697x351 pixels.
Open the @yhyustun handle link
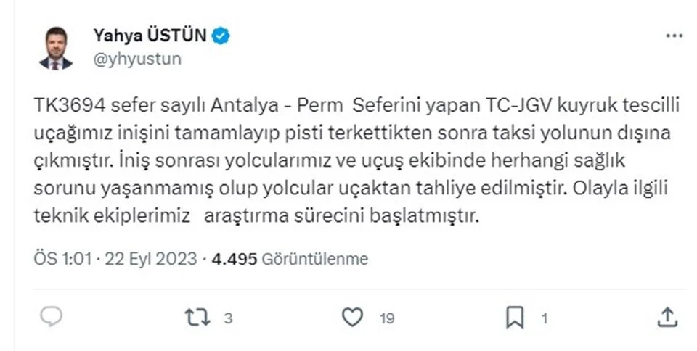(x=137, y=59)
